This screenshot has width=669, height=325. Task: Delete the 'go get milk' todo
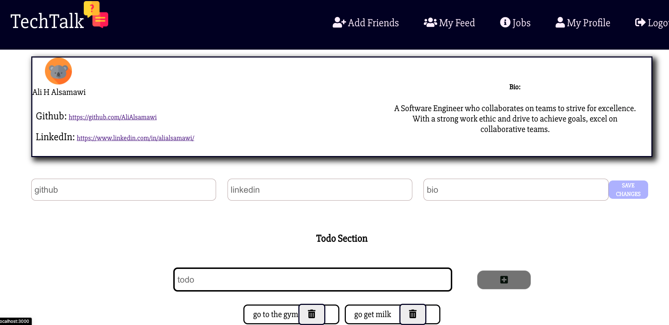pyautogui.click(x=413, y=314)
